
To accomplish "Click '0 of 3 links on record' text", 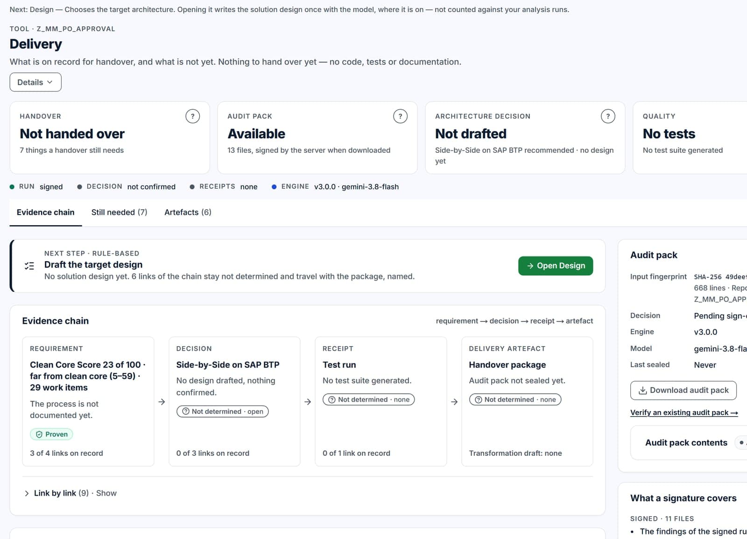I will click(213, 454).
